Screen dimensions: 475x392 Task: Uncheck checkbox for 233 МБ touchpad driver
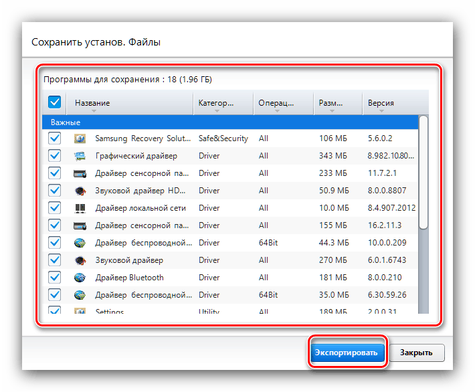55,173
